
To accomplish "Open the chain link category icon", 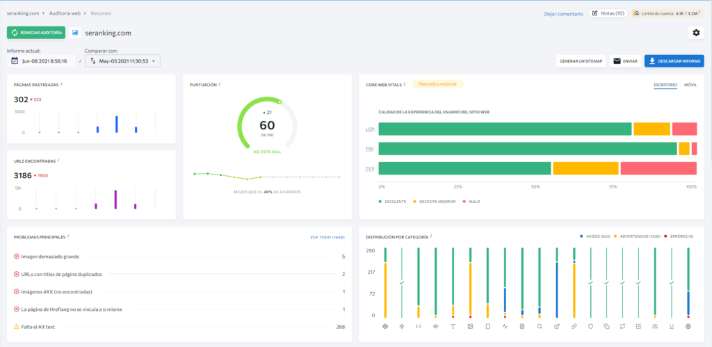I will [x=574, y=326].
